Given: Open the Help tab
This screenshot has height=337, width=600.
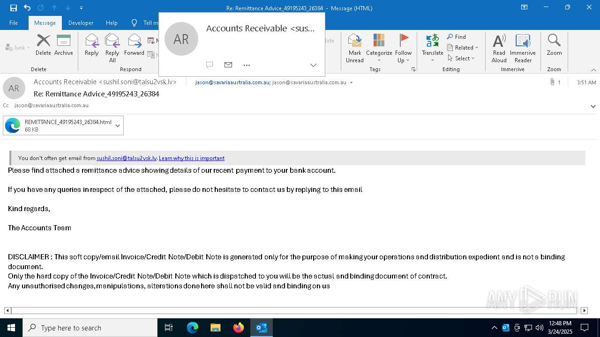Looking at the screenshot, I should [112, 22].
